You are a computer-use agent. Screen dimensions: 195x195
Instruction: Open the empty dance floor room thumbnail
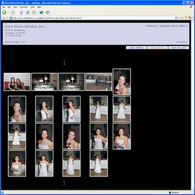pyautogui.click(x=99, y=82)
